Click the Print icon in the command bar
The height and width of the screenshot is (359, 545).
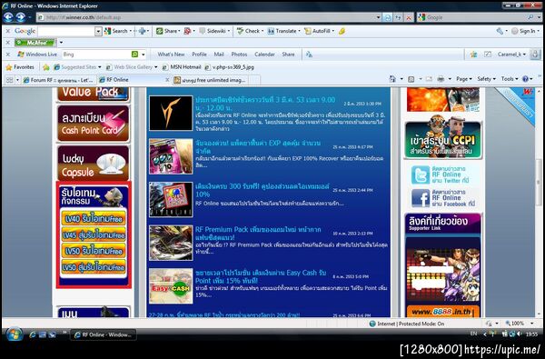pos(441,79)
